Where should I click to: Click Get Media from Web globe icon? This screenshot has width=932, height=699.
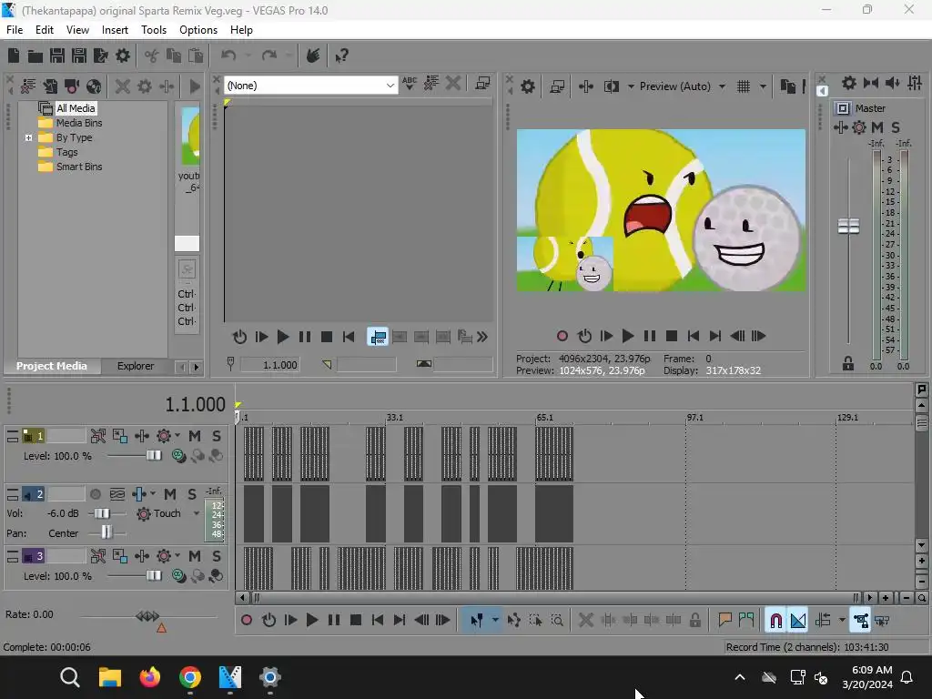click(x=94, y=86)
